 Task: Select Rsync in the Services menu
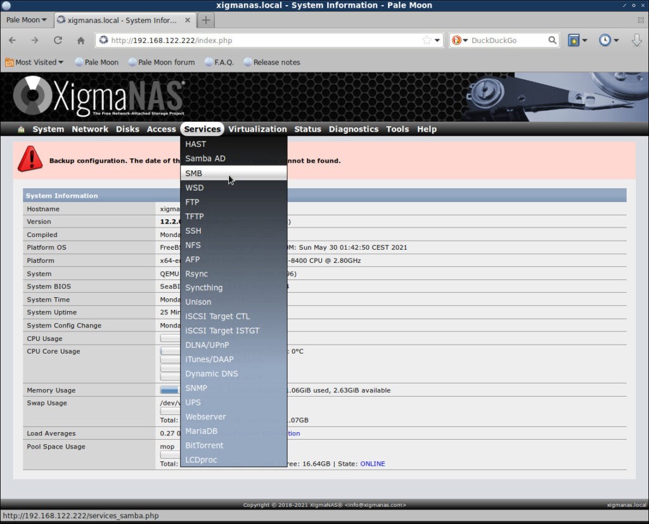[x=234, y=274]
